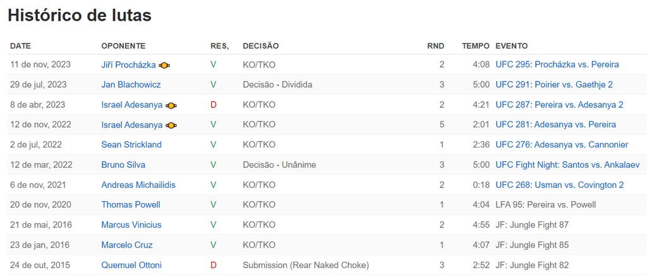Open UFC 287: Pereira vs. Adesanya 2 event

560,105
